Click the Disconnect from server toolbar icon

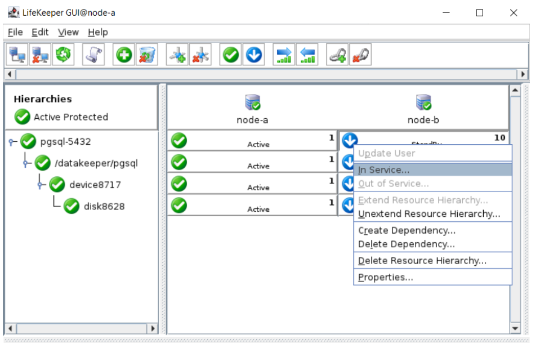tap(40, 55)
